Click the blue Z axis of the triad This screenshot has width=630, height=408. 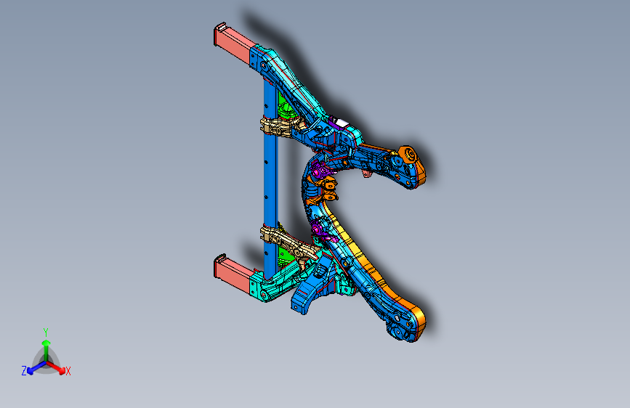(x=36, y=367)
